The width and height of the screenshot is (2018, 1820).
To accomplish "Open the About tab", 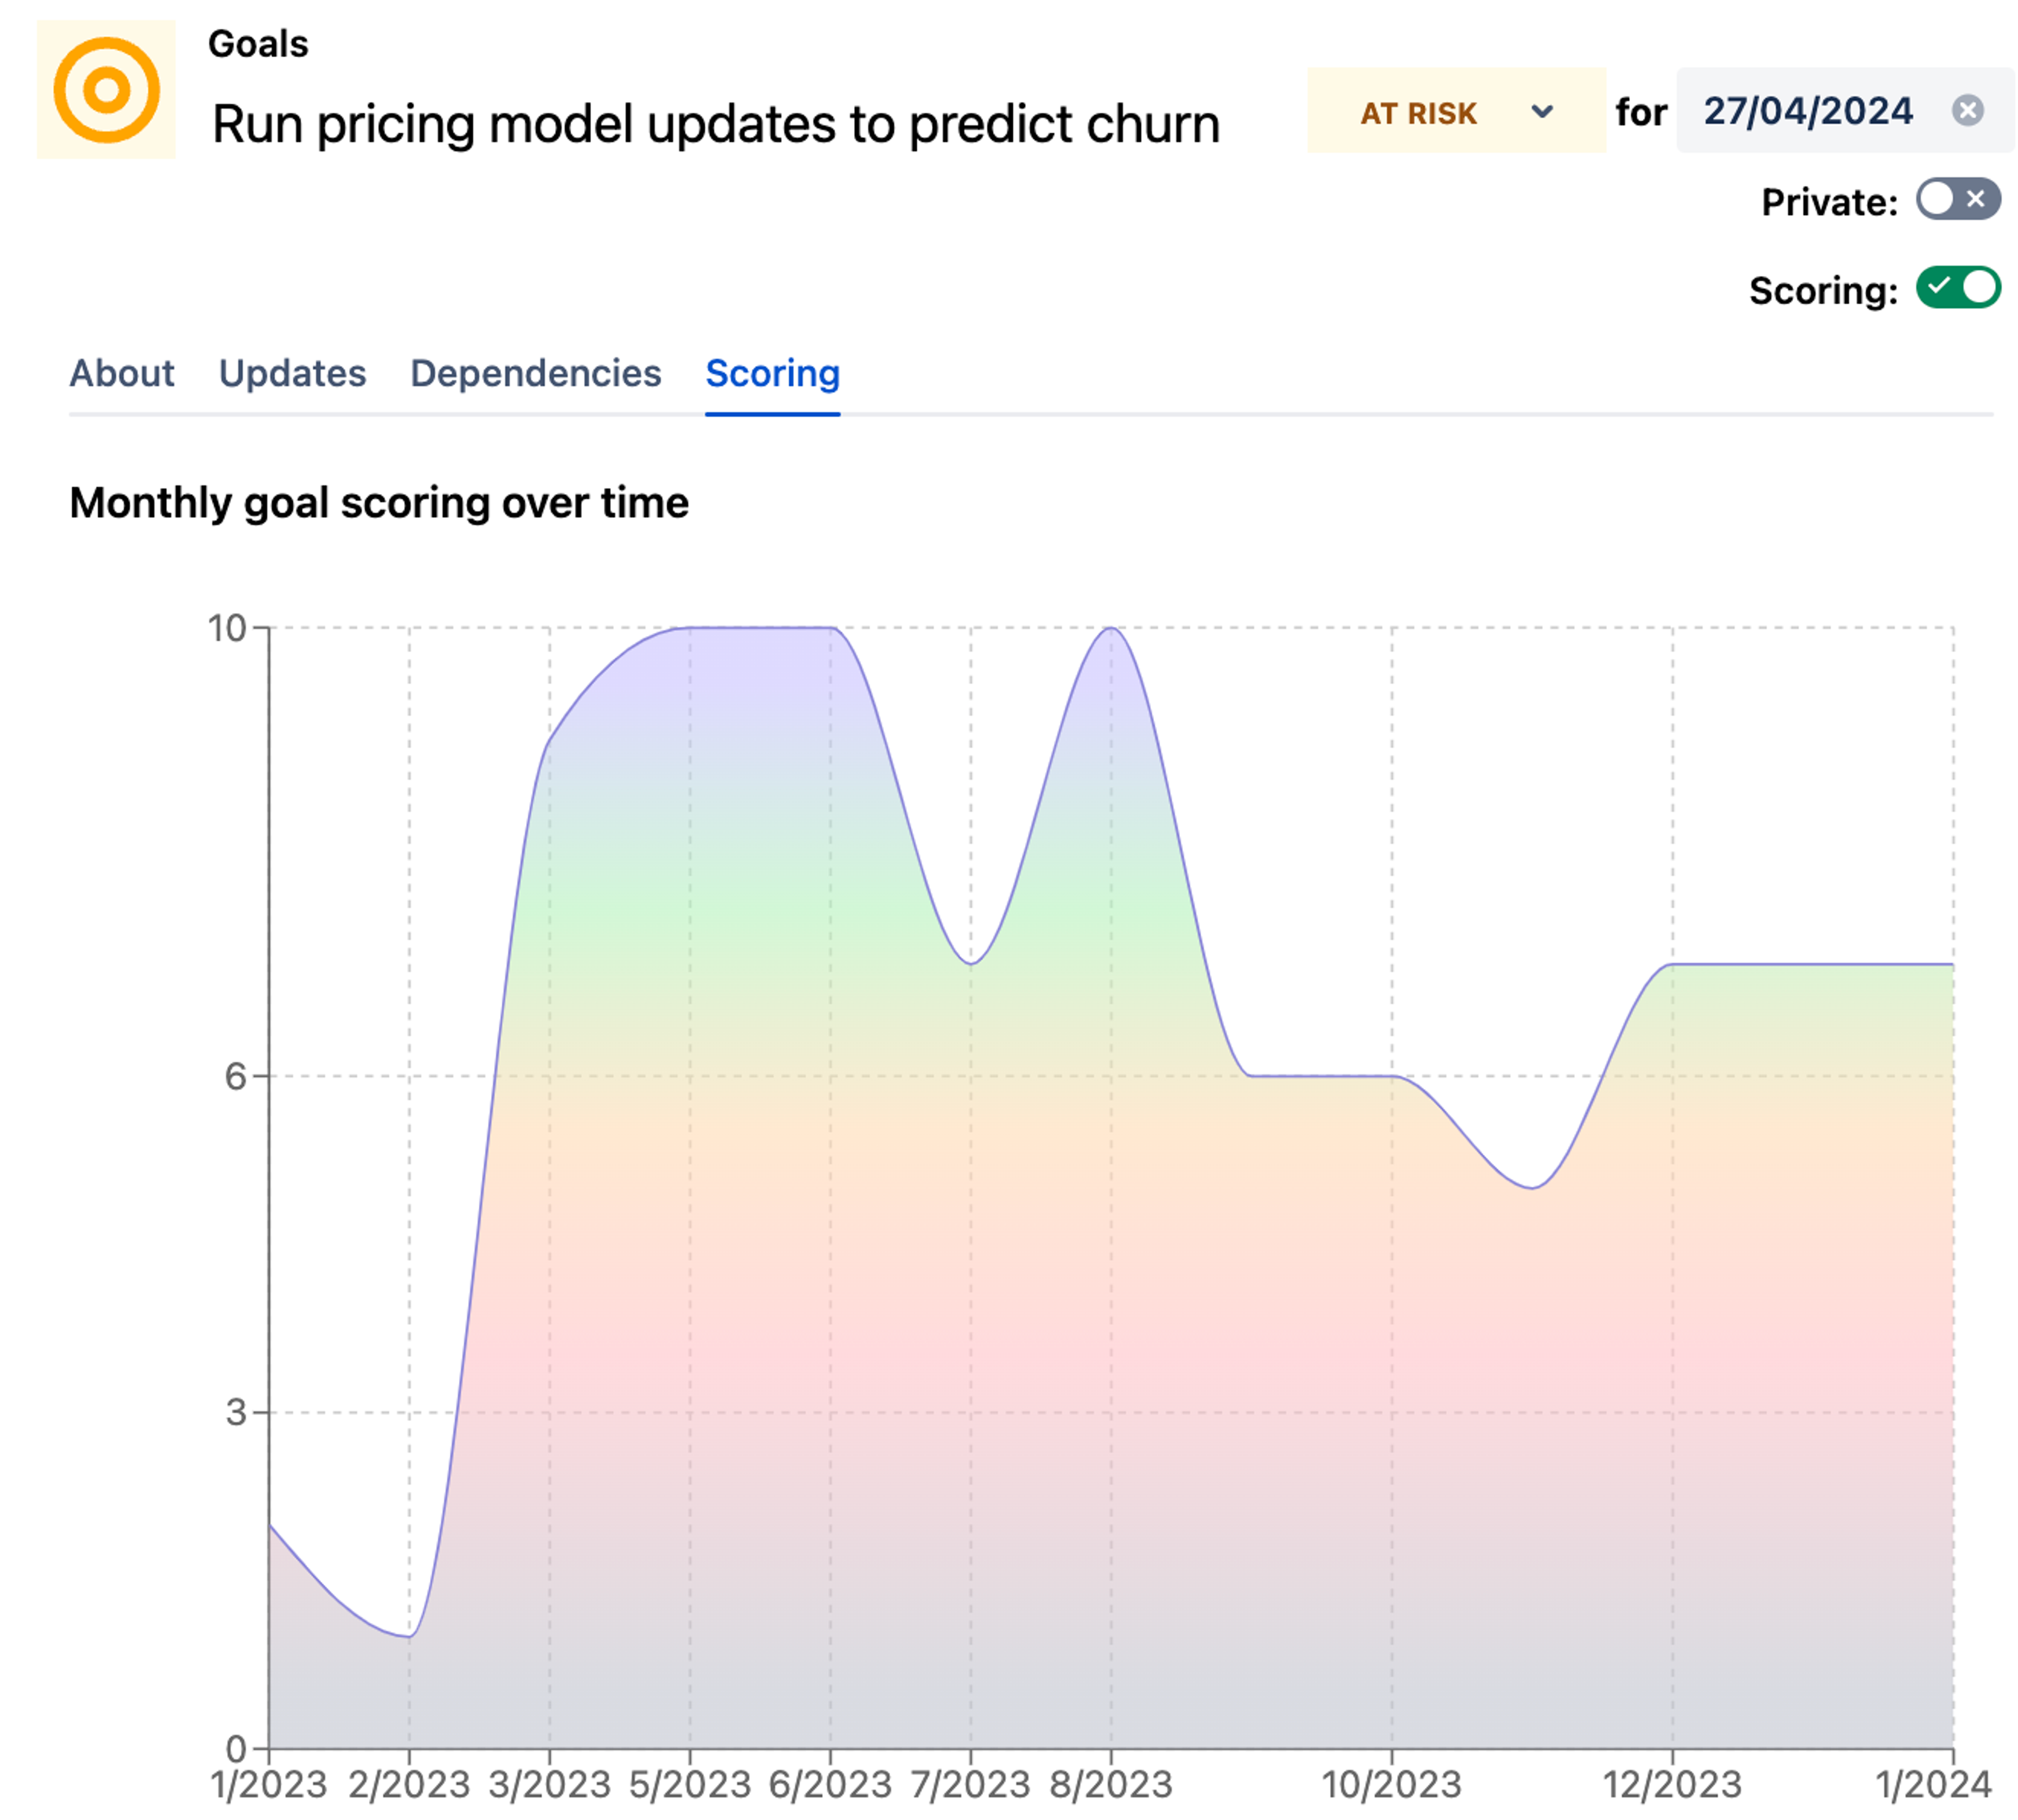I will pyautogui.click(x=121, y=373).
